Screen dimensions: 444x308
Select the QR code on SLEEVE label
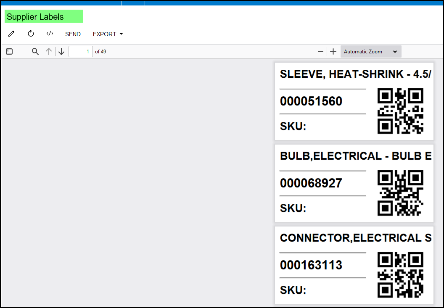[x=400, y=111]
